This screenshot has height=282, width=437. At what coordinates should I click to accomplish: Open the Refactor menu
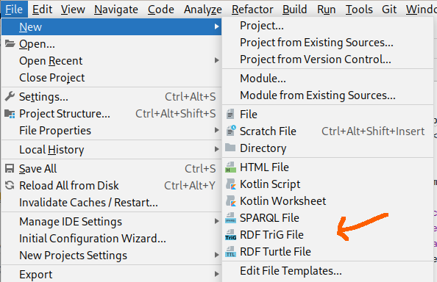click(x=252, y=9)
